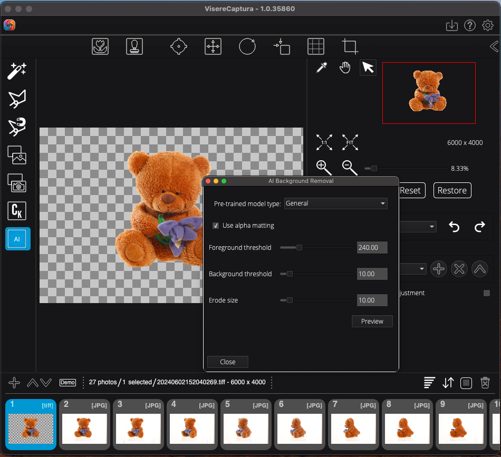The height and width of the screenshot is (457, 501).
Task: Click the Close button in dialog
Action: point(227,362)
